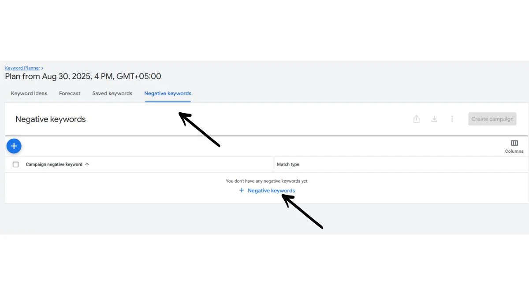
Task: Switch to the Keyword ideas tab
Action: 29,93
